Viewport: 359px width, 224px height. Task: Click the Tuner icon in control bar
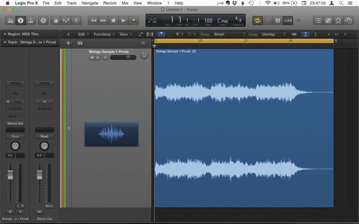tap(268, 21)
